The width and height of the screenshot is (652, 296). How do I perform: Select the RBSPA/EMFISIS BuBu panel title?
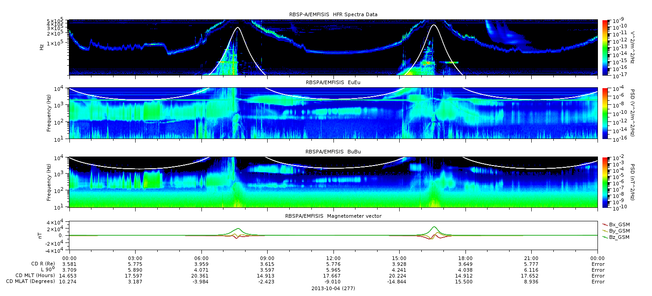tap(333, 152)
